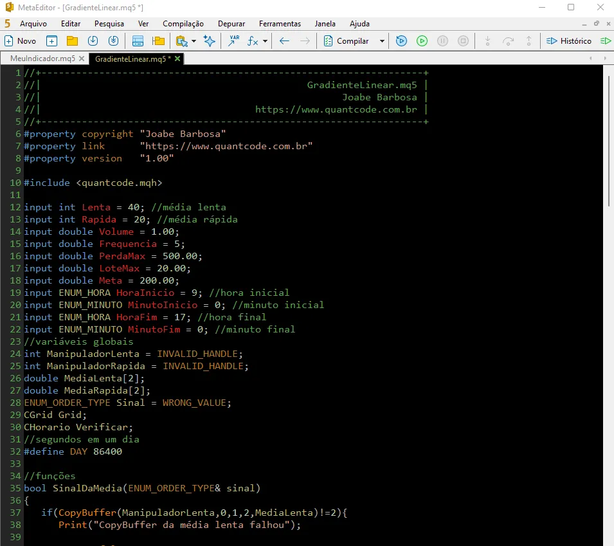614x546 pixels.
Task: Click the MetaEditor app icon in title bar
Action: tap(10, 7)
